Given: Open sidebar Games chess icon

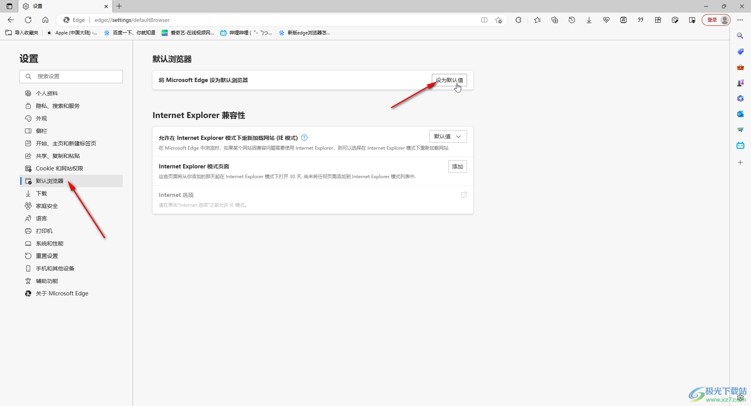Looking at the screenshot, I should pos(740,83).
